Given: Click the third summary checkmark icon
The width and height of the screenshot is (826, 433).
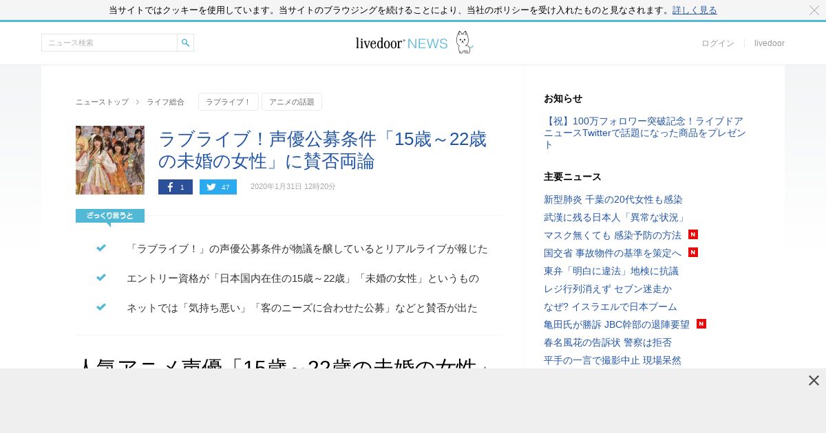Looking at the screenshot, I should coord(101,307).
